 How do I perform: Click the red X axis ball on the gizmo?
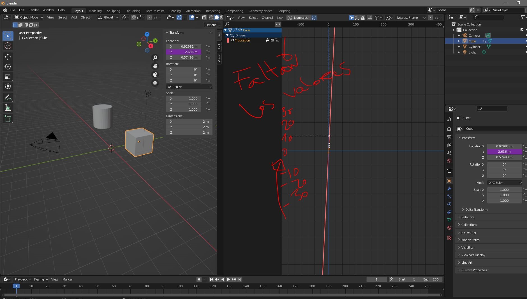(151, 46)
